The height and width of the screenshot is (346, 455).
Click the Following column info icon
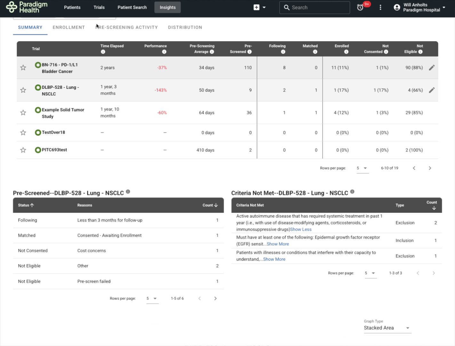283,52
